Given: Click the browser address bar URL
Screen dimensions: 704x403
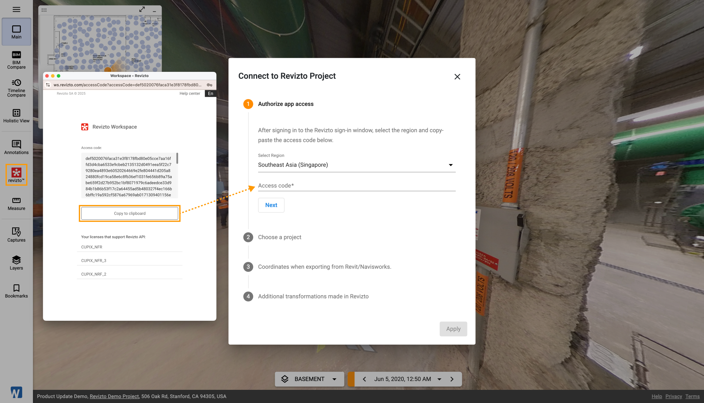Looking at the screenshot, I should pyautogui.click(x=128, y=85).
